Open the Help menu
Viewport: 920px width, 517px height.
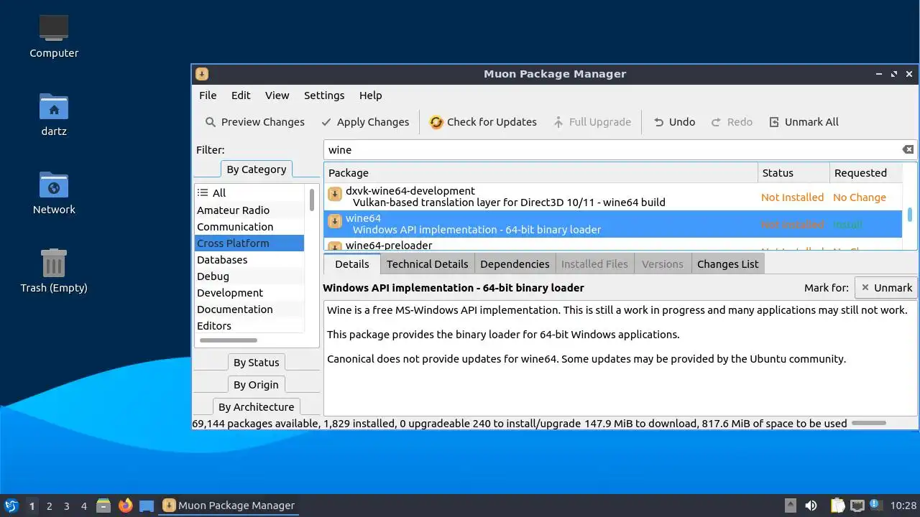pos(371,96)
